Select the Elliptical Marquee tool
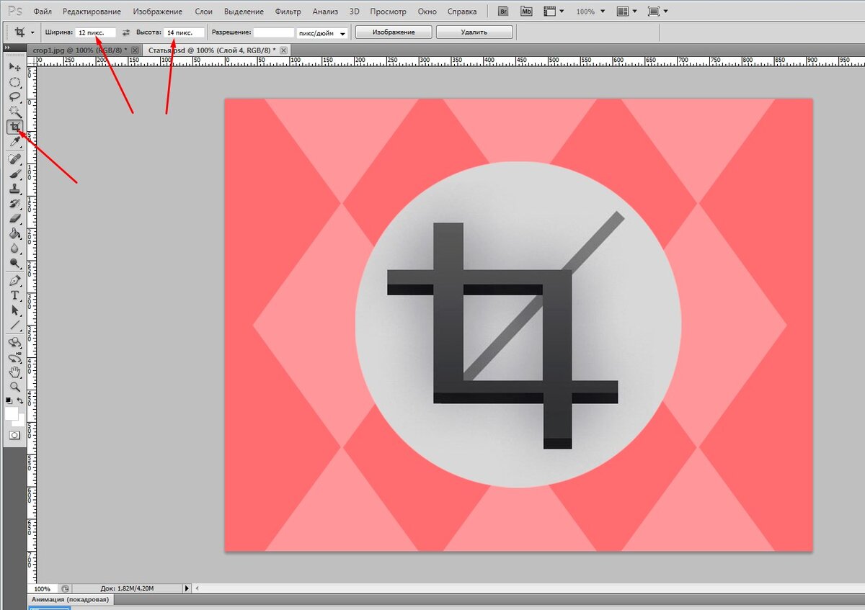Screen dimensions: 865x610 point(14,82)
